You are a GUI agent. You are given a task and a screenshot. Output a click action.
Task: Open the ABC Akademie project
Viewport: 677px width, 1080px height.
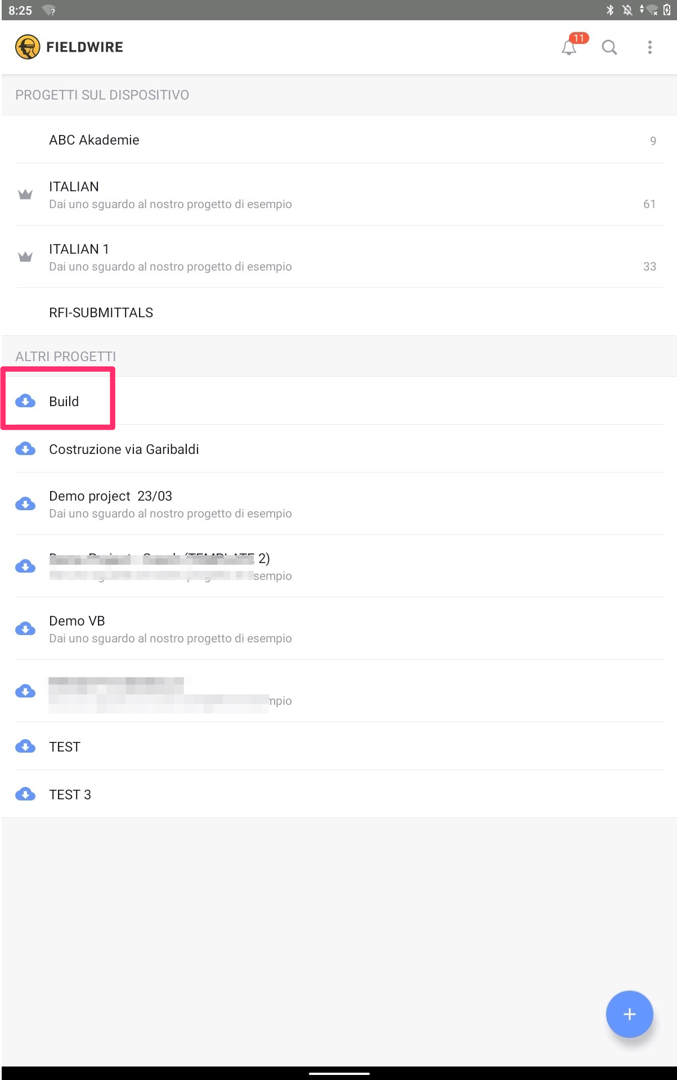(x=339, y=139)
